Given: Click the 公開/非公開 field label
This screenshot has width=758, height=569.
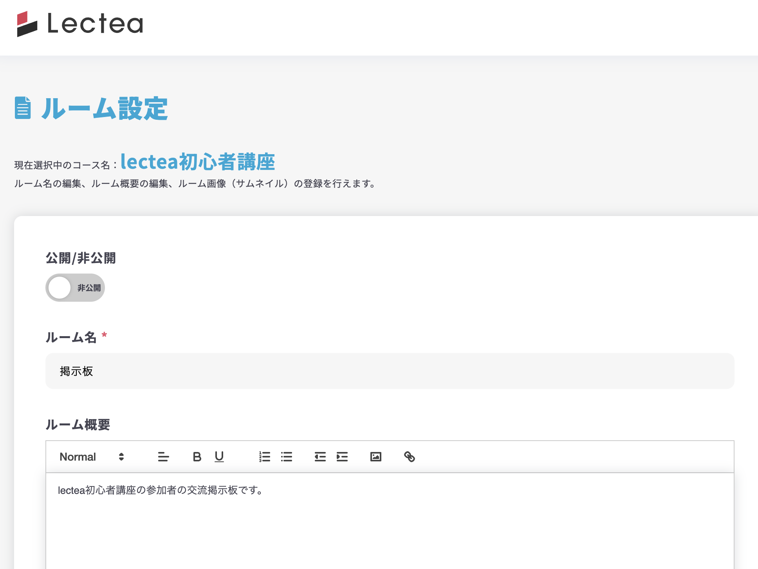Looking at the screenshot, I should [81, 258].
